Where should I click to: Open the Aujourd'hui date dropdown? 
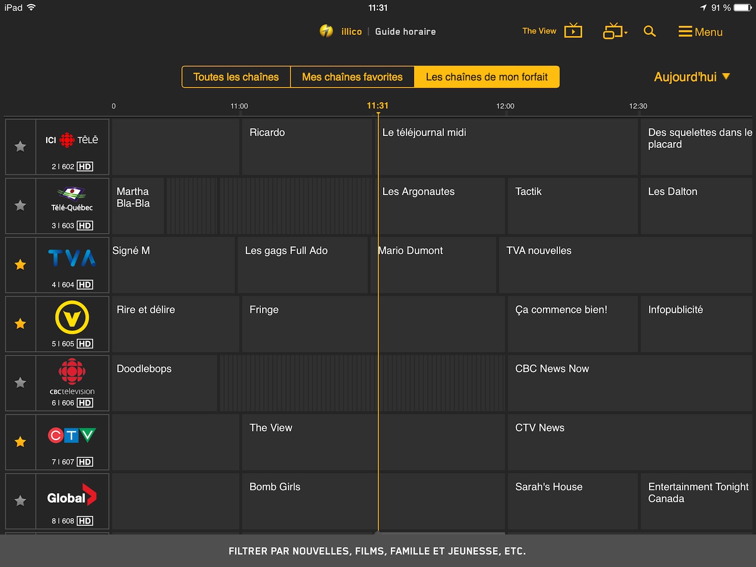click(x=691, y=77)
